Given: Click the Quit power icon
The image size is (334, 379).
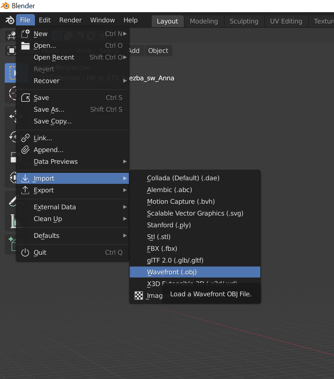Looking at the screenshot, I should (x=25, y=252).
